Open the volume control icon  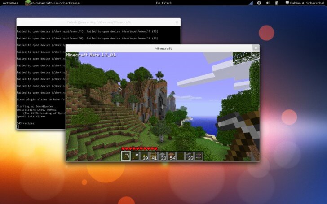click(268, 3)
